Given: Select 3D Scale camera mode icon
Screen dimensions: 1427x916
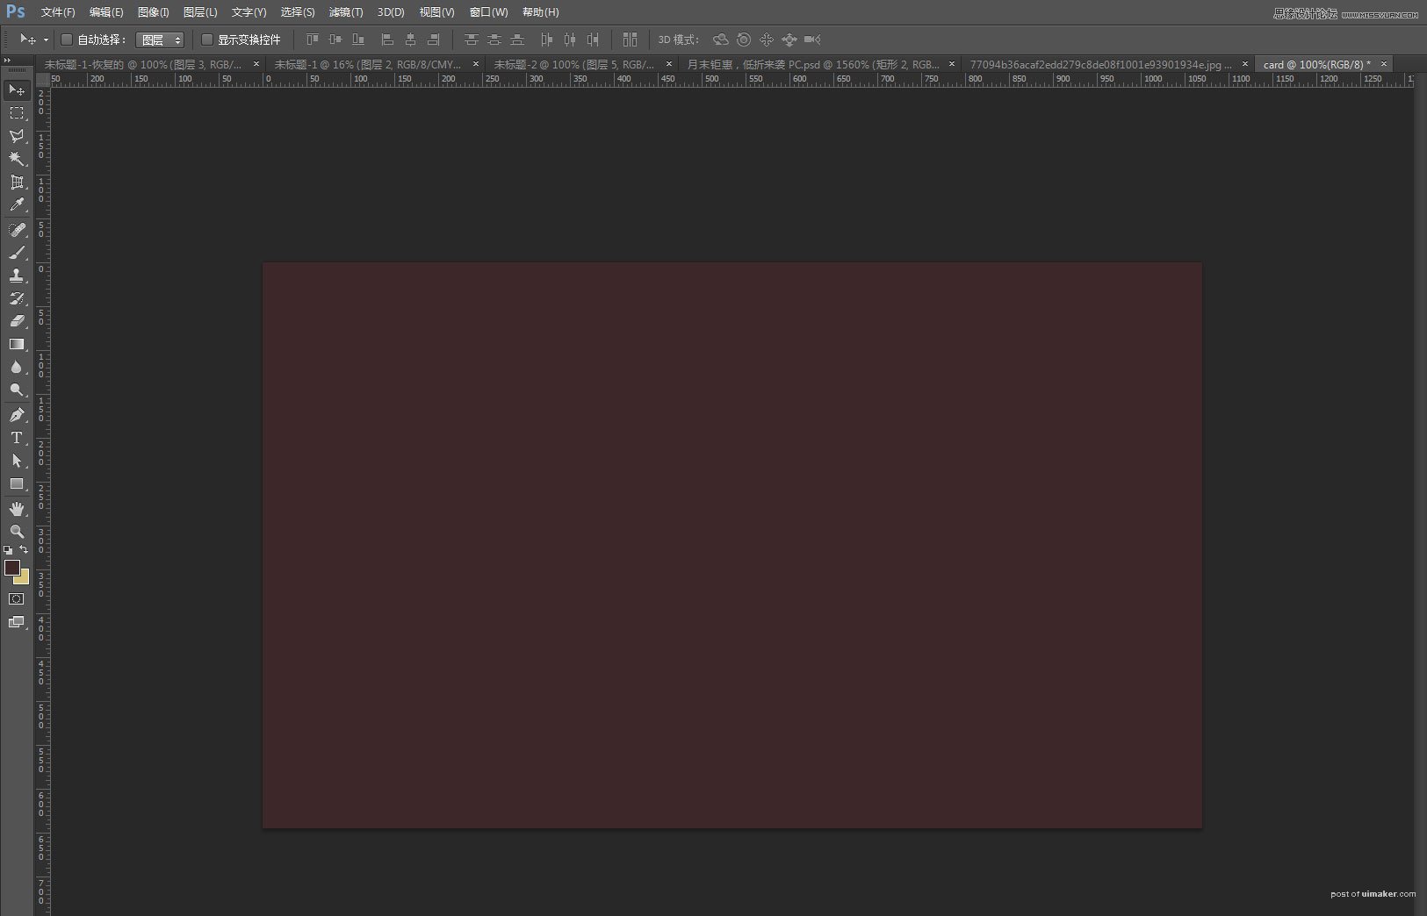Looking at the screenshot, I should [812, 39].
